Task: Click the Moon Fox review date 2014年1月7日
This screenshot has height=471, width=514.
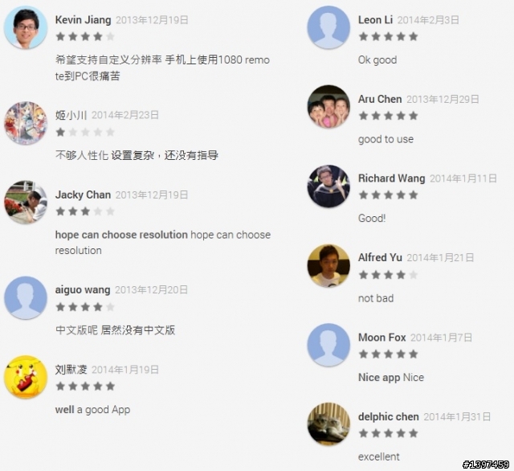Action: coord(441,338)
